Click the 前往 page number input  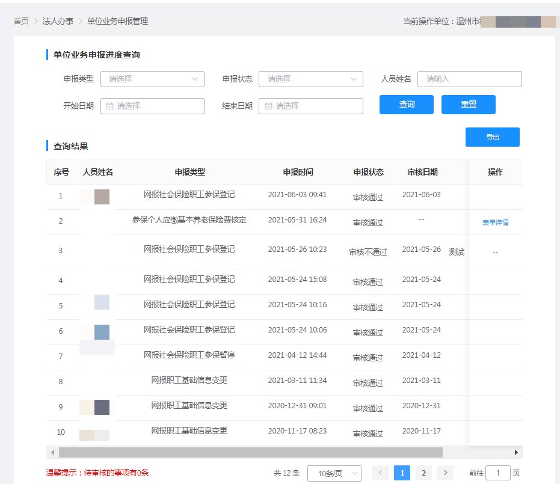click(x=497, y=473)
